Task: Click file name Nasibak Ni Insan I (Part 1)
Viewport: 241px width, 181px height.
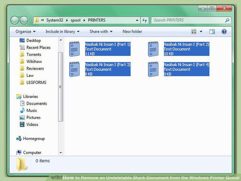Action: click(x=108, y=44)
